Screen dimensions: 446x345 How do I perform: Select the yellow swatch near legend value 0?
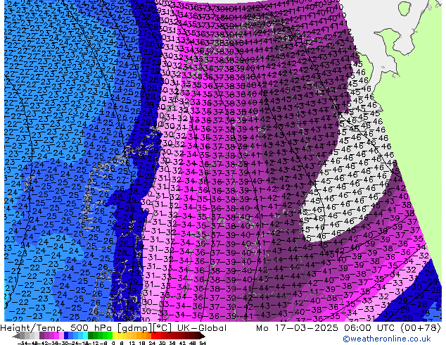pos(115,336)
